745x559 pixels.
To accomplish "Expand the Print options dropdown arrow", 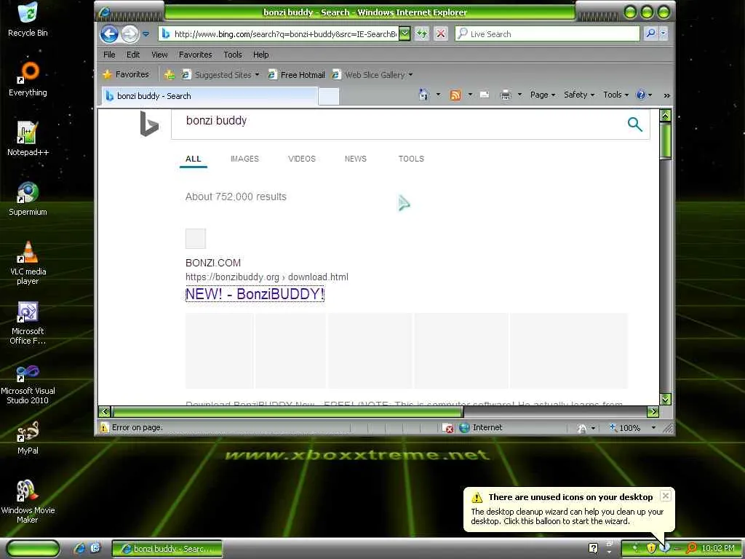I will (x=519, y=95).
